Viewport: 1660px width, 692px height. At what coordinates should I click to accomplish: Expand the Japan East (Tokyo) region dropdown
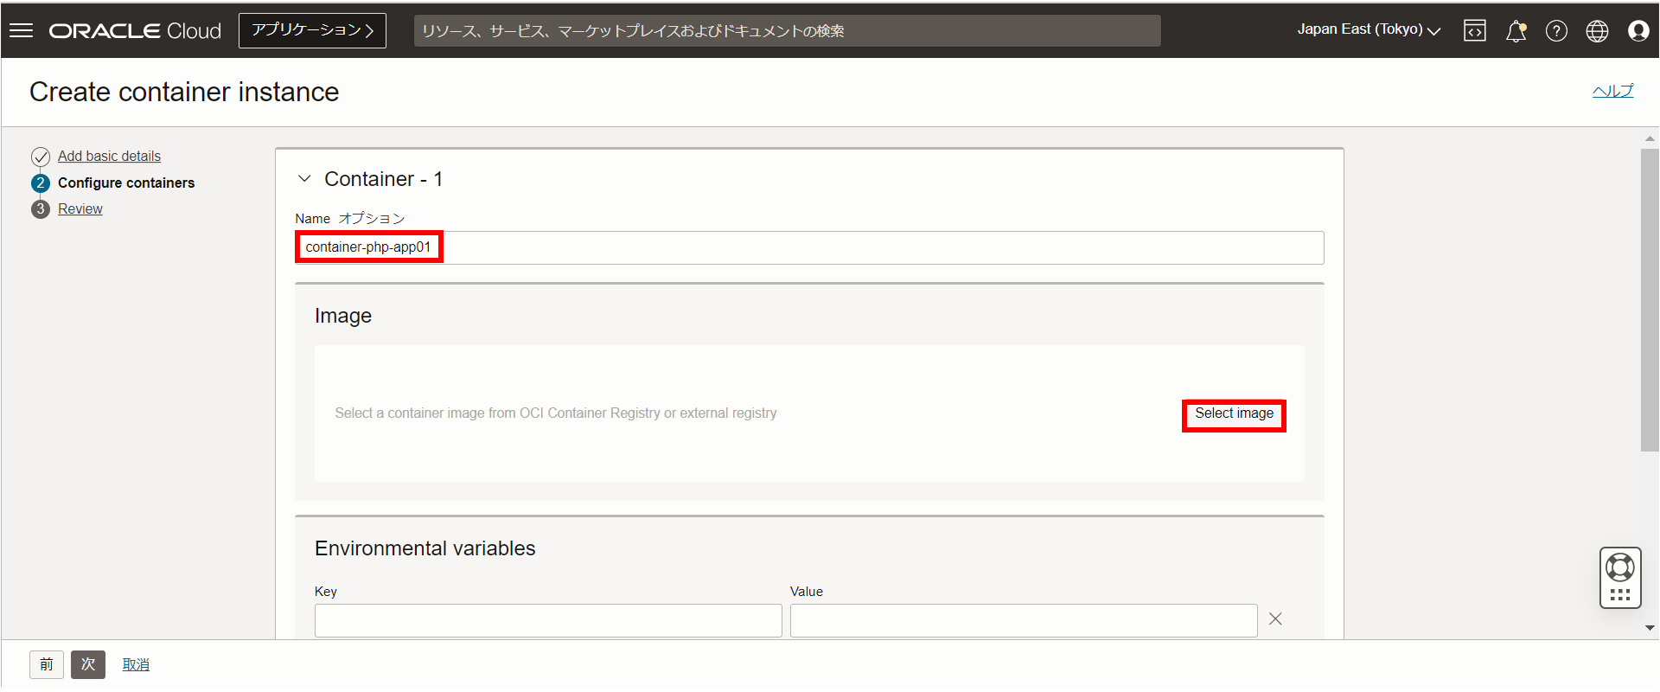pyautogui.click(x=1369, y=30)
